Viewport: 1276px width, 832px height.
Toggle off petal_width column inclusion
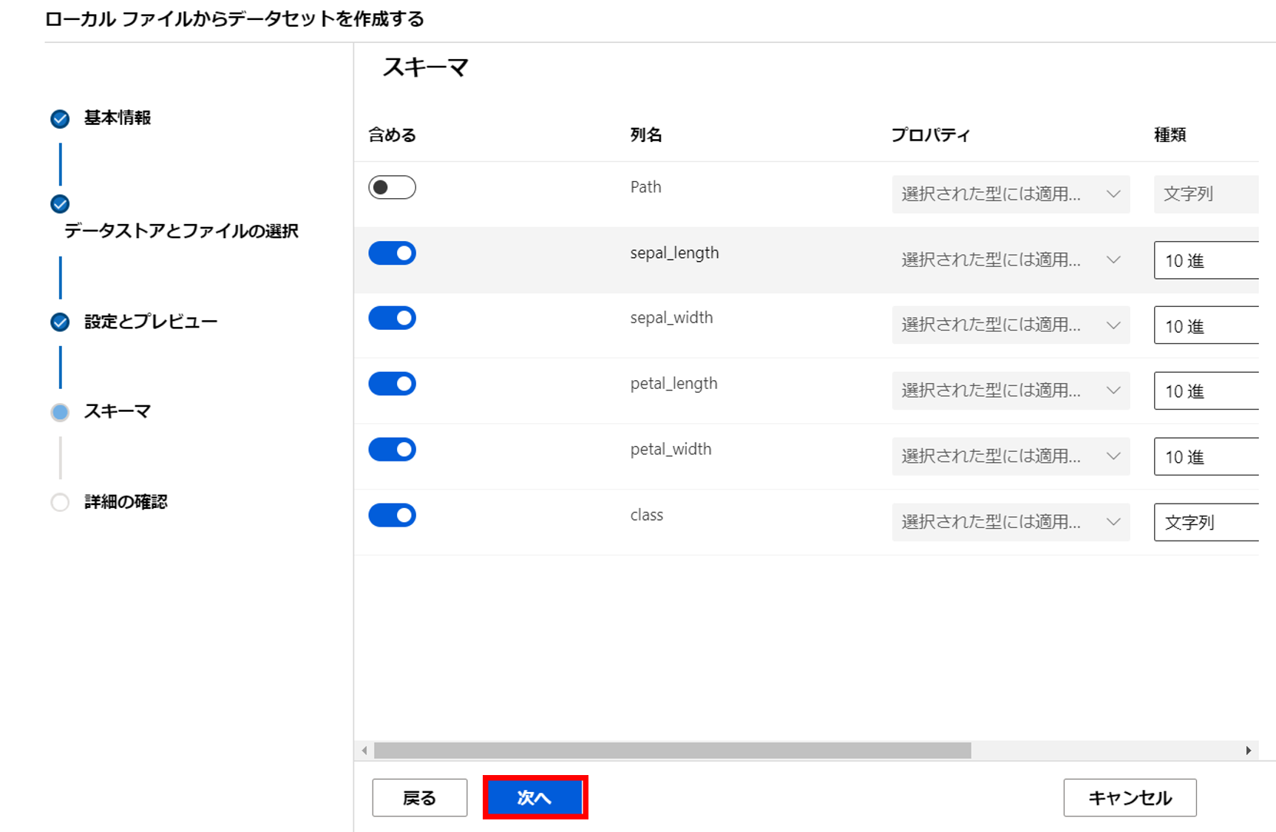click(x=392, y=450)
